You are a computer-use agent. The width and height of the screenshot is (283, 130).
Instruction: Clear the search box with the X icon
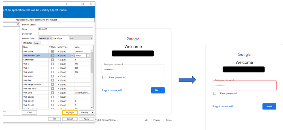(x=18, y=24)
